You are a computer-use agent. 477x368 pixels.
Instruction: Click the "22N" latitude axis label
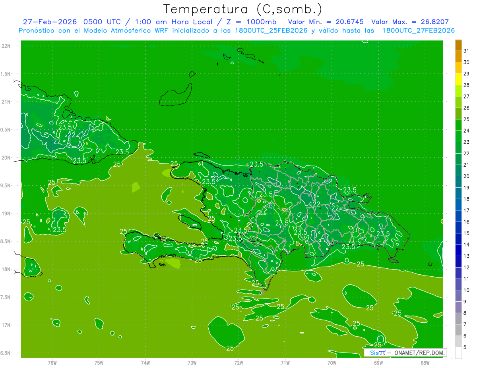point(7,46)
